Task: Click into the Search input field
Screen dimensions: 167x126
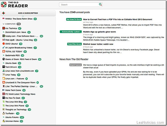Action: [x=81, y=5]
